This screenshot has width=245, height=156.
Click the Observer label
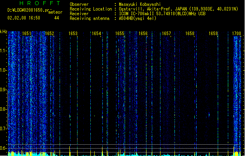coord(79,4)
